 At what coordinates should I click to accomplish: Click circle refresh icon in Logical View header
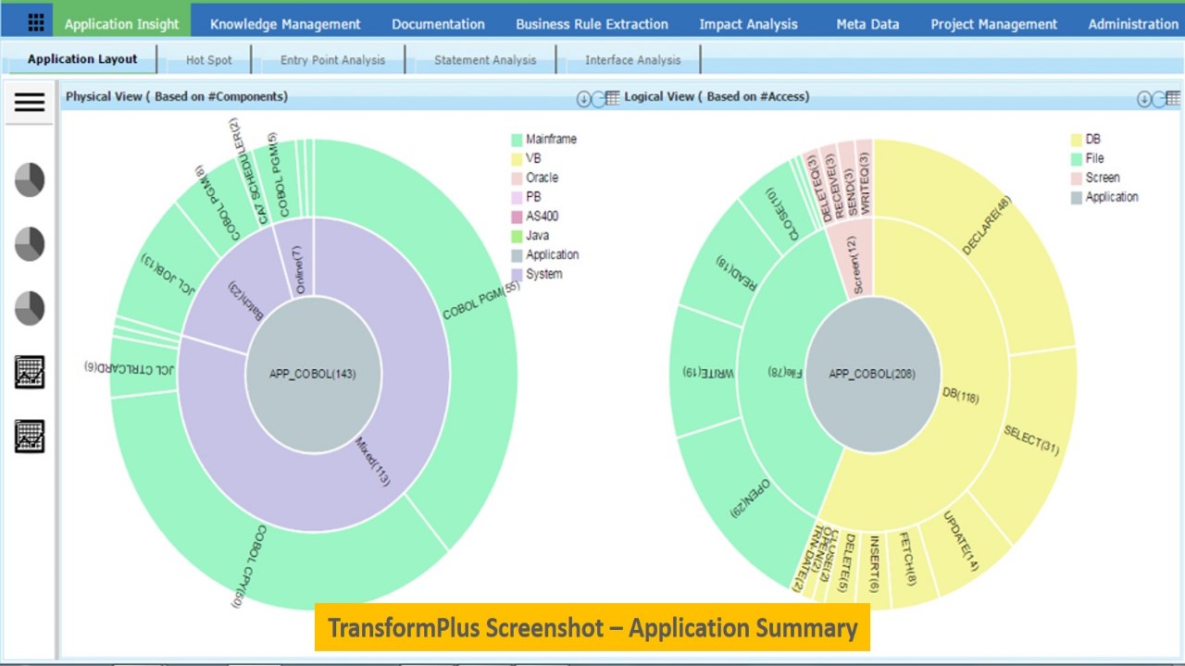(1159, 99)
